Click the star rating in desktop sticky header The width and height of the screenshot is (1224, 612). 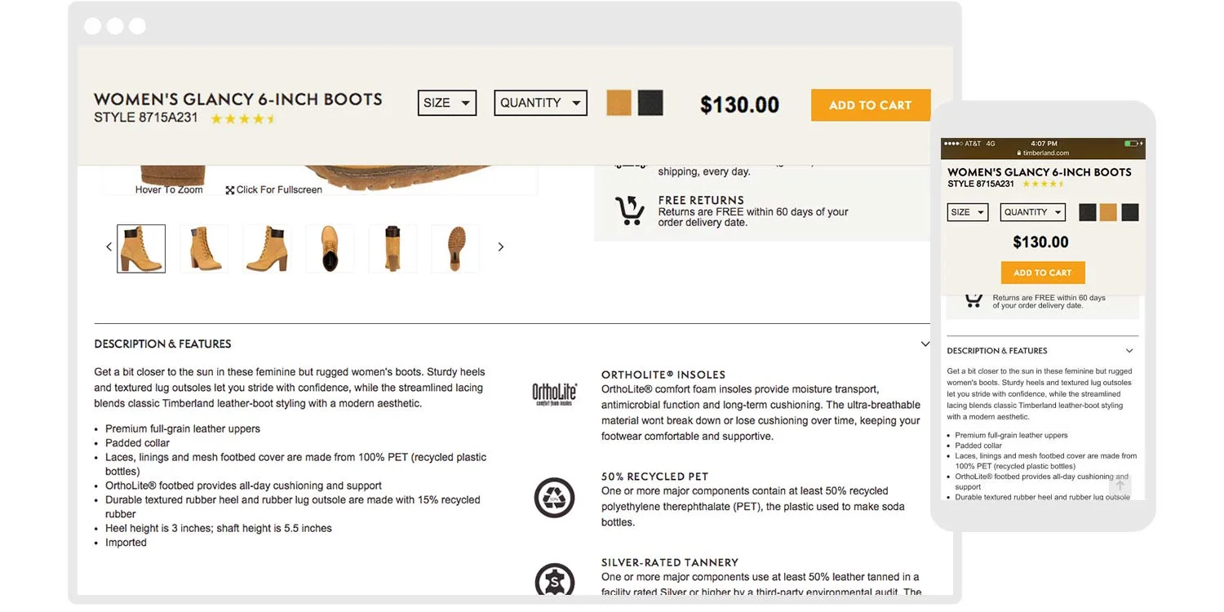click(243, 119)
